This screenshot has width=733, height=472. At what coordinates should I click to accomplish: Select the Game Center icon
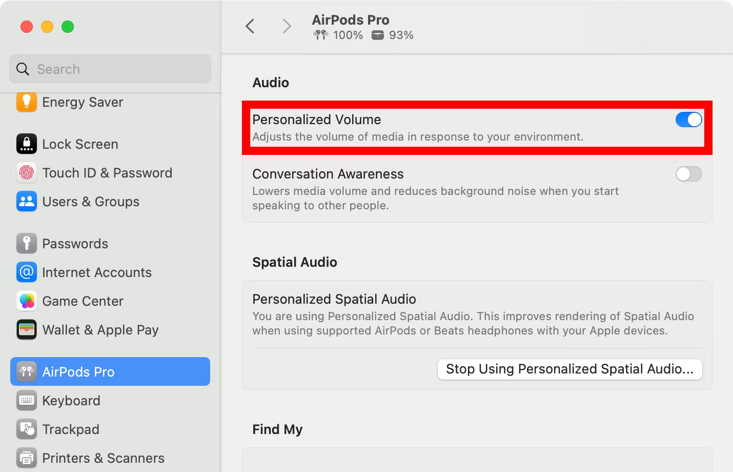27,301
